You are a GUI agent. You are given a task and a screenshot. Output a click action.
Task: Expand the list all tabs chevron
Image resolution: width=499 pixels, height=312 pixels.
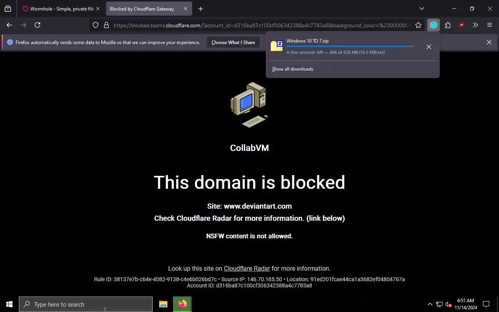pos(421,9)
